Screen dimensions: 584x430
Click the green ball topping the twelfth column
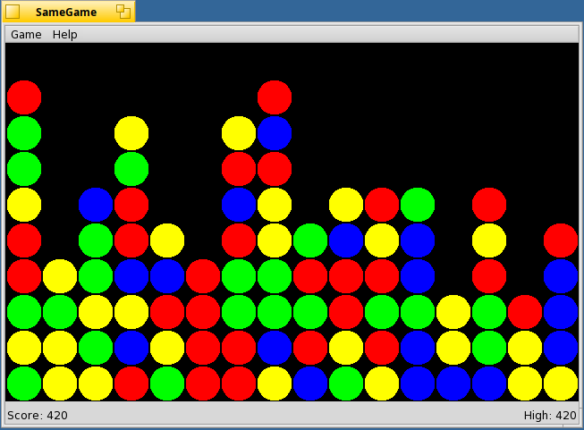tap(418, 205)
